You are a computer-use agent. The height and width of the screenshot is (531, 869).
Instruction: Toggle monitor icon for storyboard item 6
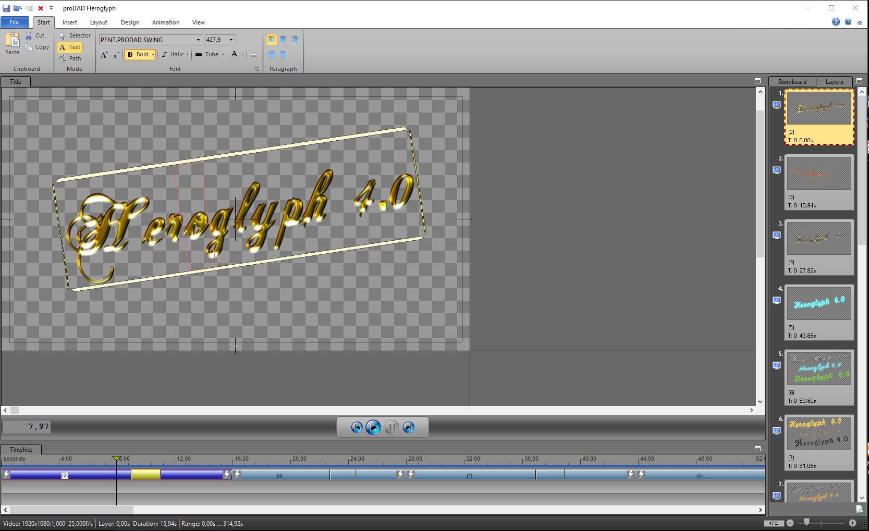[x=777, y=431]
